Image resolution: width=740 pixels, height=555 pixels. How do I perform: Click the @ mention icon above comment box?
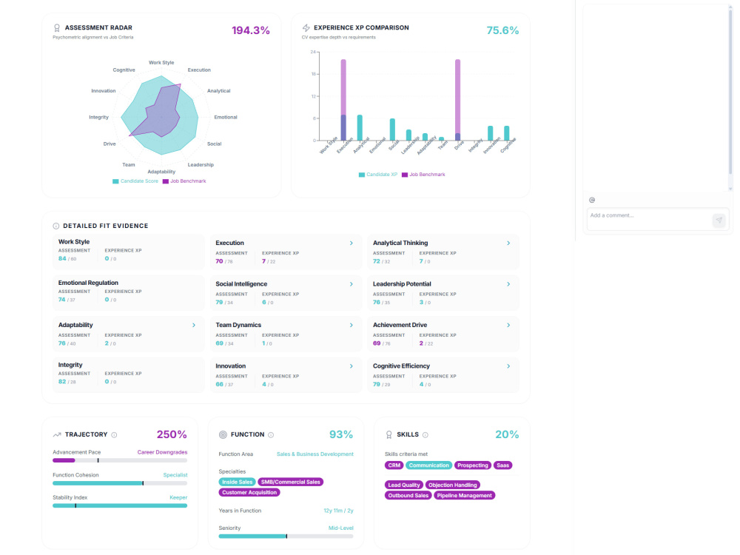point(592,200)
